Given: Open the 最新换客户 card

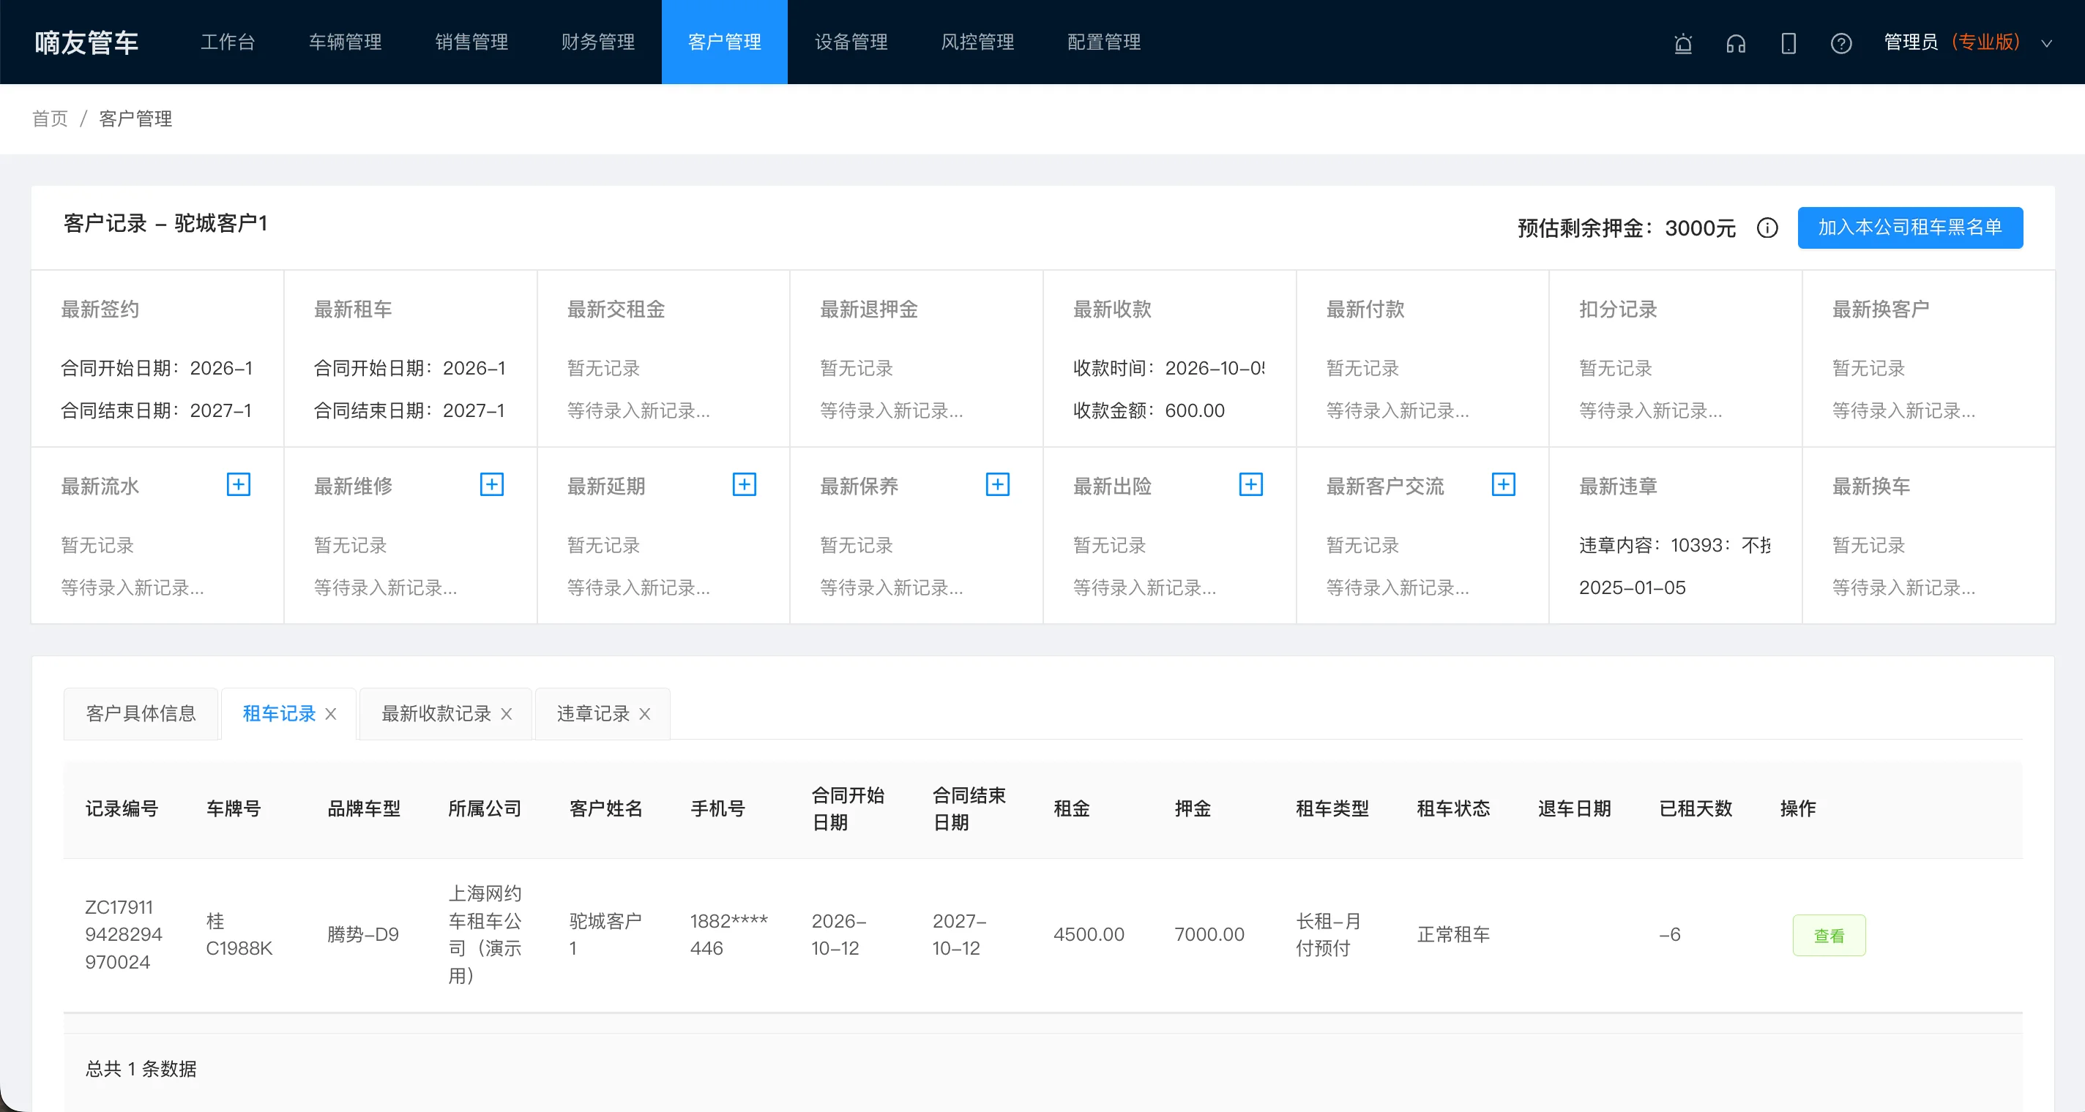Looking at the screenshot, I should (1929, 358).
